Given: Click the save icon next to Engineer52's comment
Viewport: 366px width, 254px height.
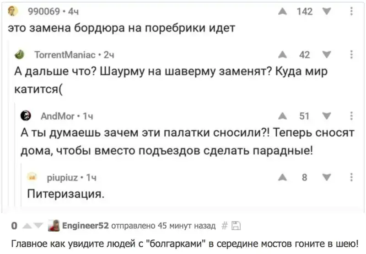Looking at the screenshot, I should 236,225.
